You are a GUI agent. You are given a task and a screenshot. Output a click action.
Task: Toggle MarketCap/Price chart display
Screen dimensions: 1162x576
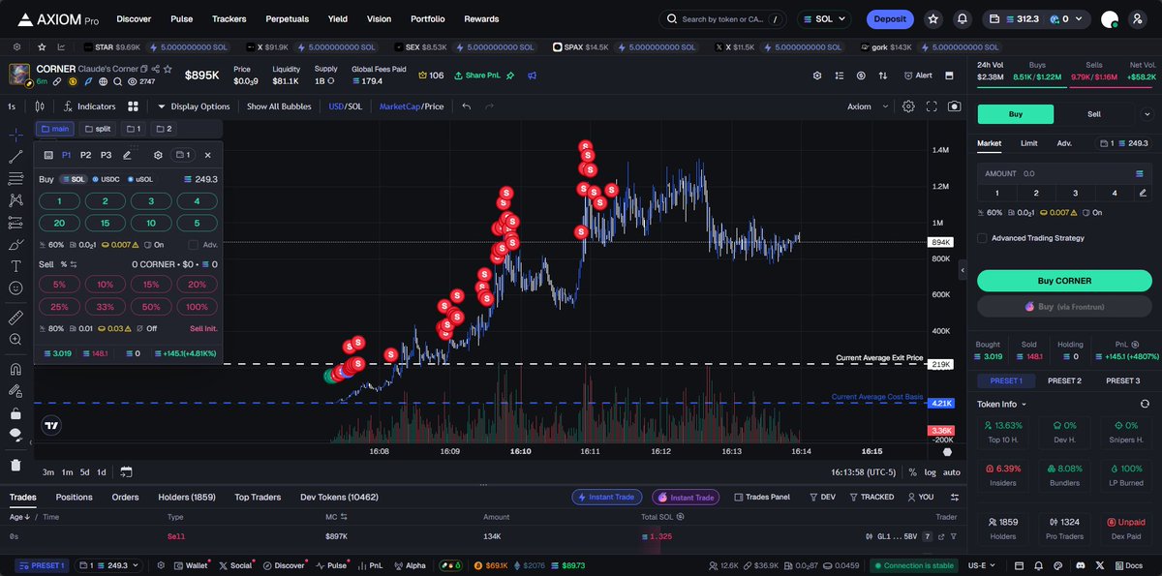pyautogui.click(x=412, y=106)
